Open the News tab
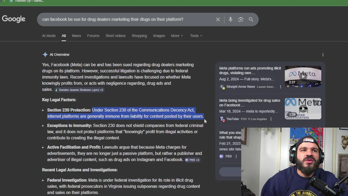The width and height of the screenshot is (348, 196). [x=76, y=36]
